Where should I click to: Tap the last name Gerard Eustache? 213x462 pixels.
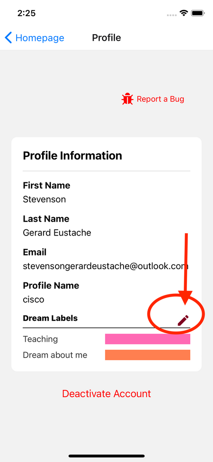[57, 233]
